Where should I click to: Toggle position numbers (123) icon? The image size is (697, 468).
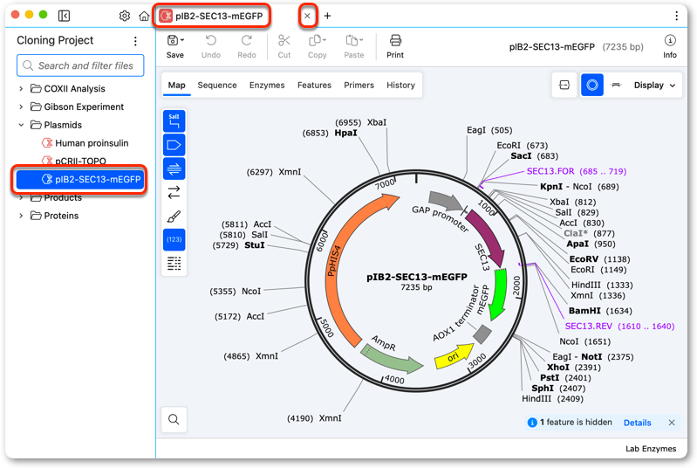pos(174,239)
